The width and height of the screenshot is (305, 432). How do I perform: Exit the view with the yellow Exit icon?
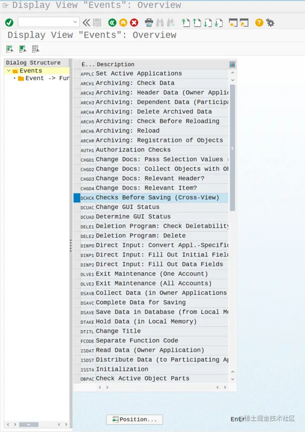(x=123, y=23)
